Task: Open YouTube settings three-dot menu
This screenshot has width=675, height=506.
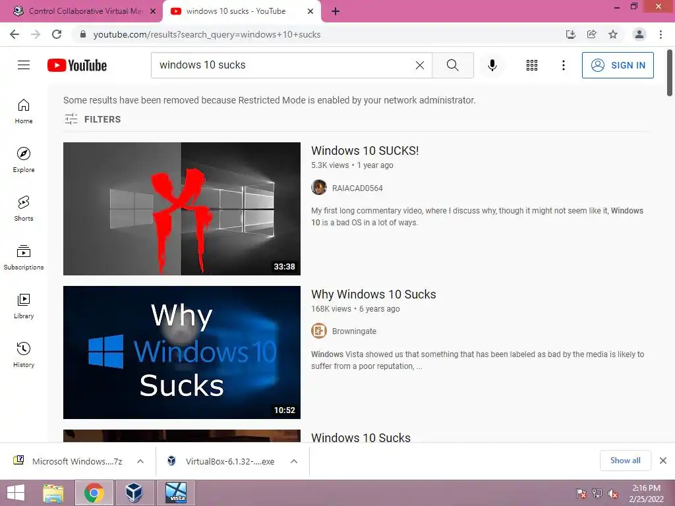Action: coord(563,65)
